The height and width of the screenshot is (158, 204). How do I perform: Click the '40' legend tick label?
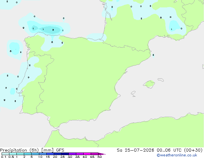pyautogui.click(x=85, y=157)
